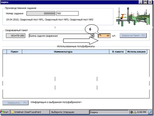The image size is (154, 116).
Task: Click the text 19.04.2010, Сварочный пост №1 line
Action: (50, 19)
